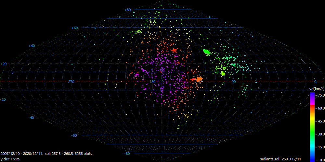
Task: Click the +60 declination label
Action: 74,28
